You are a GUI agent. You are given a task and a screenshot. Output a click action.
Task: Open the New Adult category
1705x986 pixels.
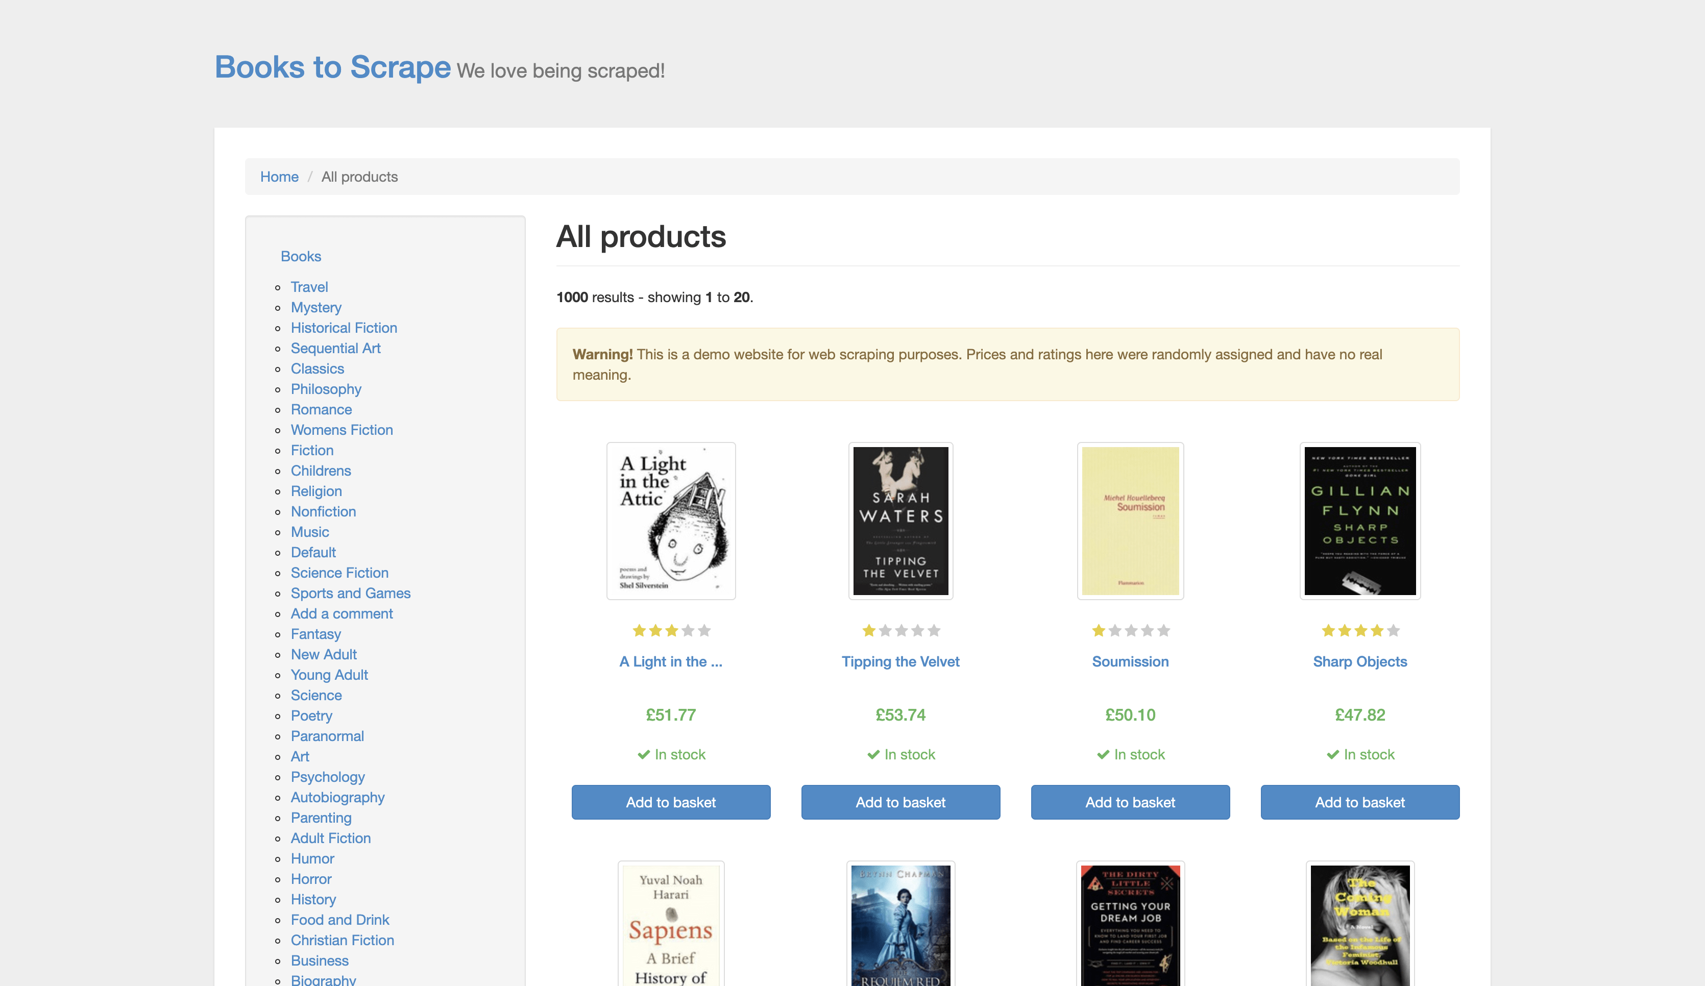point(324,654)
